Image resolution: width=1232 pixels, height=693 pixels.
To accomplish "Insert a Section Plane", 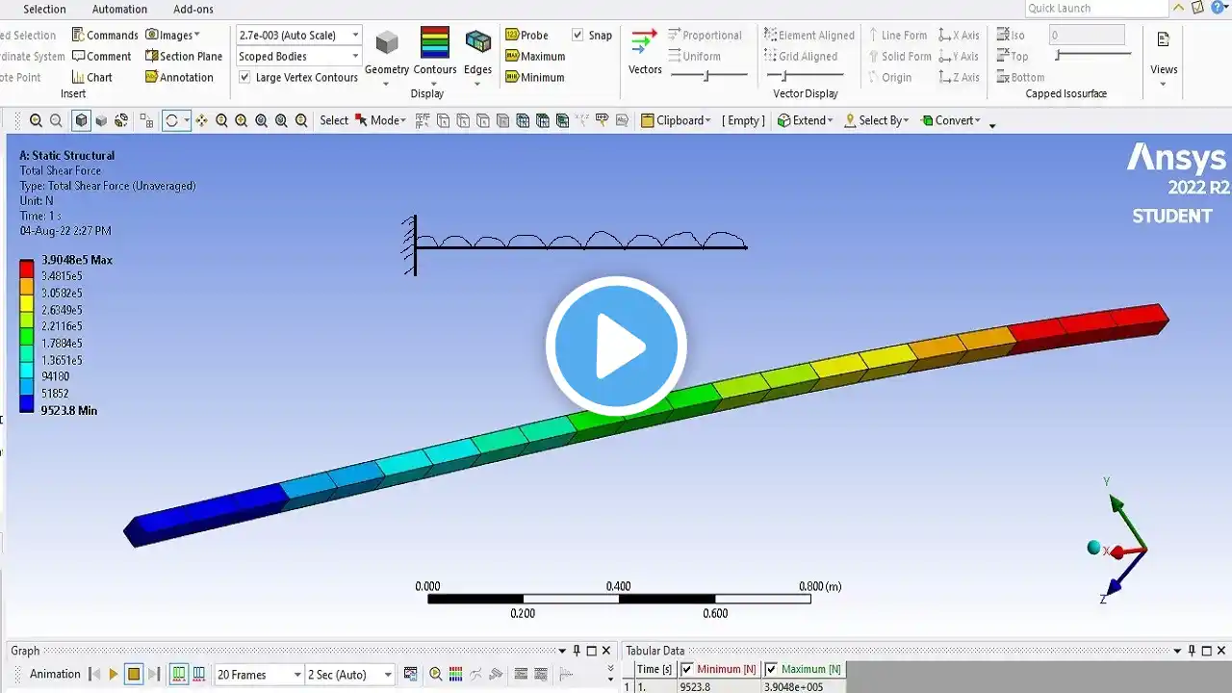I will (184, 57).
